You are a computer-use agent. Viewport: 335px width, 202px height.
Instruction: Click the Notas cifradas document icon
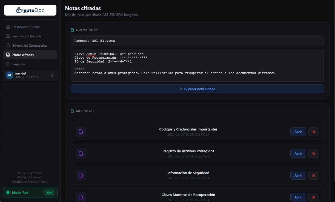coord(8,55)
